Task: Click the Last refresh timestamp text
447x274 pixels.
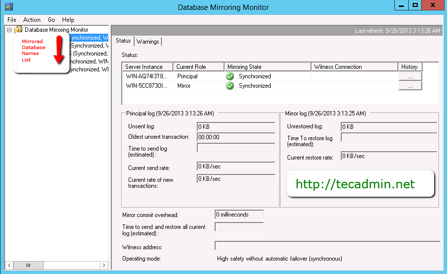Action: coord(397,30)
